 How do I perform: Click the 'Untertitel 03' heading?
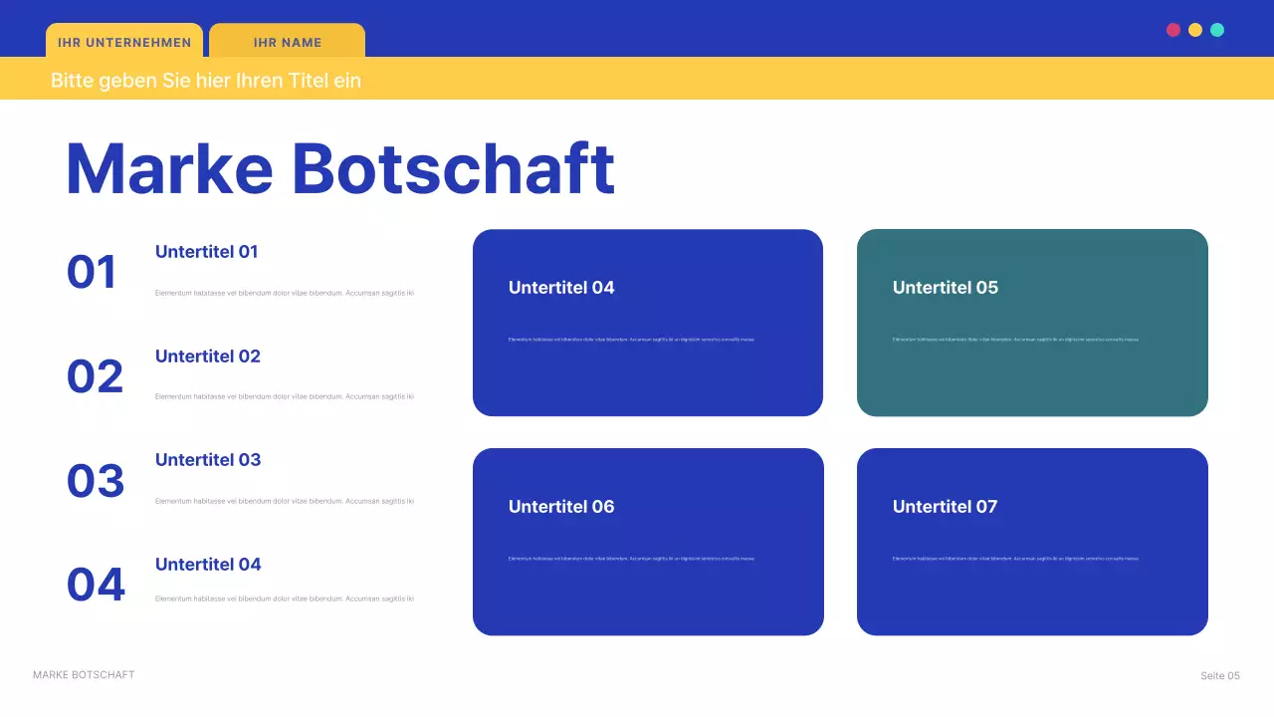[207, 460]
